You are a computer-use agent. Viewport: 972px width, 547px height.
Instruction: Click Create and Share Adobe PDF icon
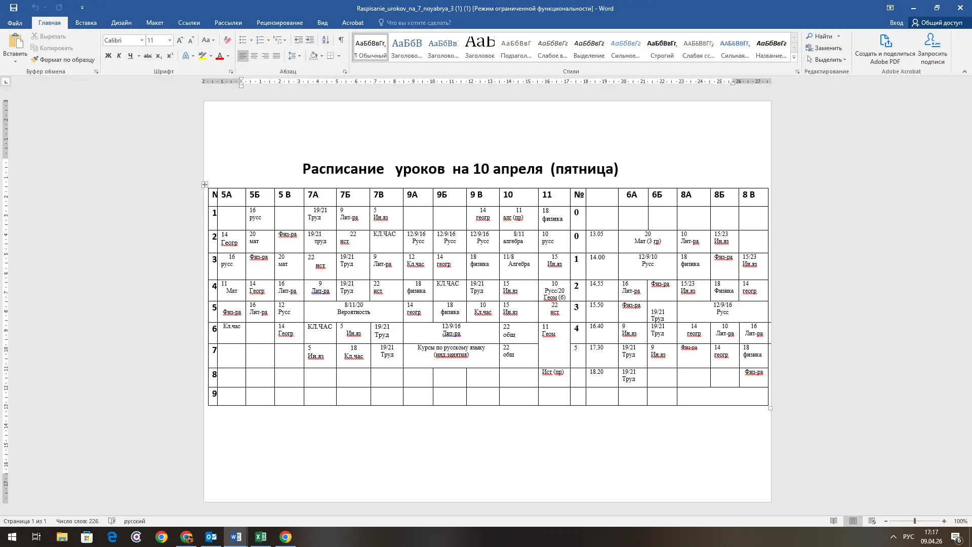pos(885,42)
